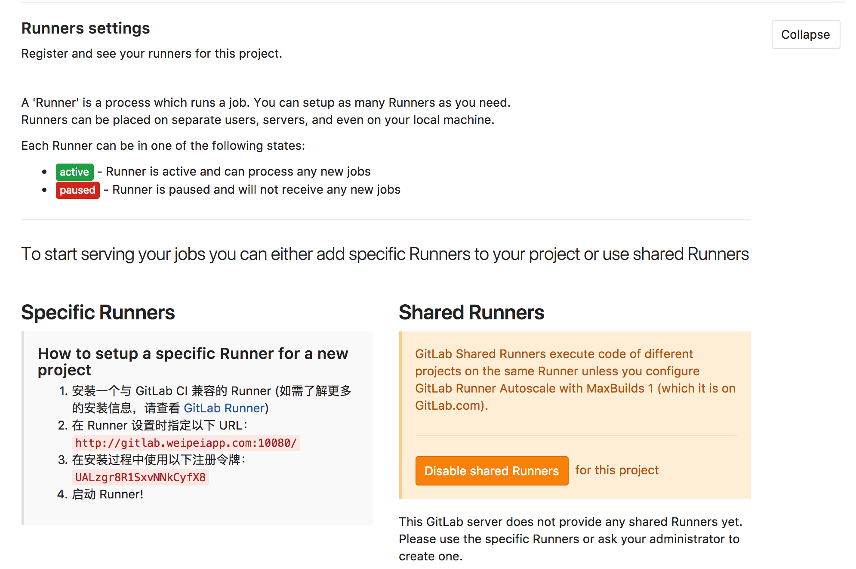Click the Runner states explanation line
The width and height of the screenshot is (856, 569).
163,145
